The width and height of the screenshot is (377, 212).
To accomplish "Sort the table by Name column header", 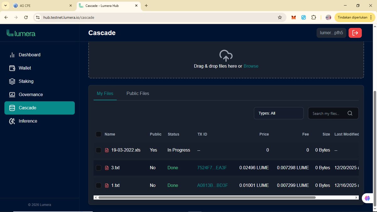I will pos(110,134).
